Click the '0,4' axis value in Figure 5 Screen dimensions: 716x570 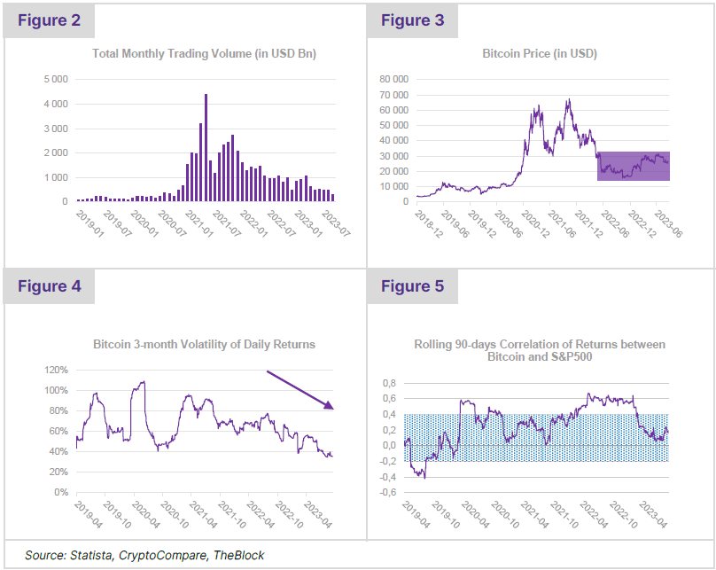390,415
